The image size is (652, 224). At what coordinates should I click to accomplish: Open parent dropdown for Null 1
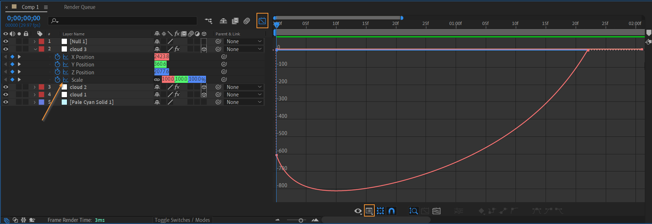tap(244, 41)
